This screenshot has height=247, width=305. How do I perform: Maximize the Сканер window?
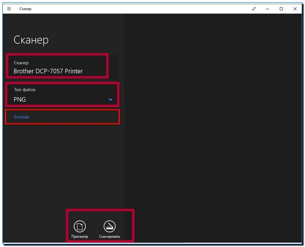[281, 8]
